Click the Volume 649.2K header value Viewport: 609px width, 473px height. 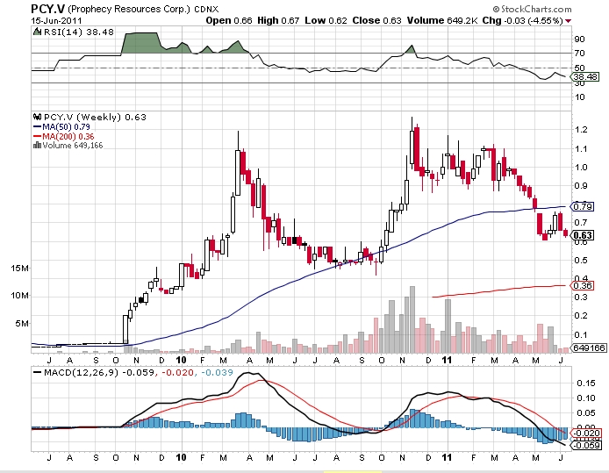click(x=442, y=20)
